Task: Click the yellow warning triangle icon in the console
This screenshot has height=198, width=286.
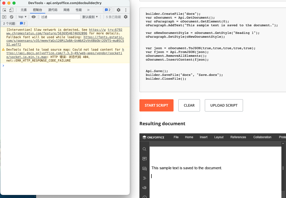Action: [x=3, y=49]
